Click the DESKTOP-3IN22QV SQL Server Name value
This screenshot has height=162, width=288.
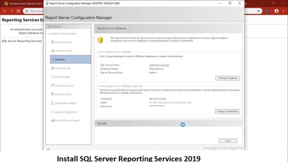(159, 65)
